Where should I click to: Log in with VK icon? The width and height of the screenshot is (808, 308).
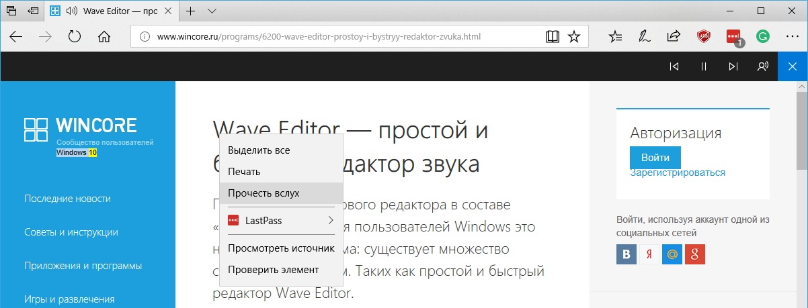point(627,254)
